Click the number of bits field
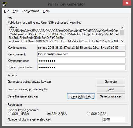The image size is (133, 128). point(114,119)
